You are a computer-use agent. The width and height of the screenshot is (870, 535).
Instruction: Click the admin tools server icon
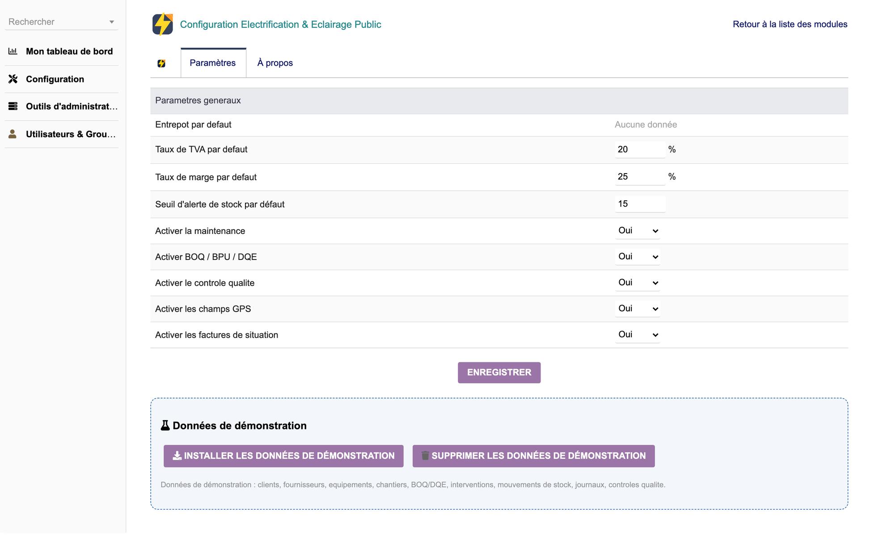coord(13,106)
